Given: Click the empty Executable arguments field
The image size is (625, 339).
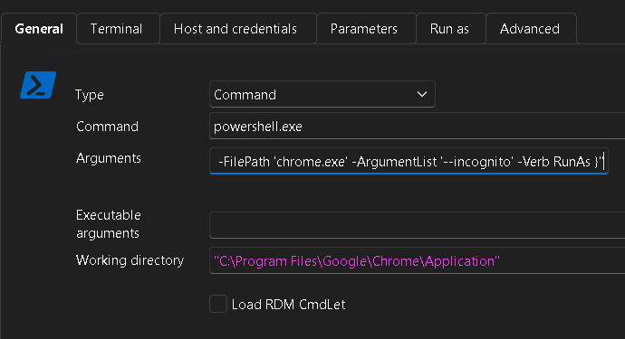Looking at the screenshot, I should (417, 225).
